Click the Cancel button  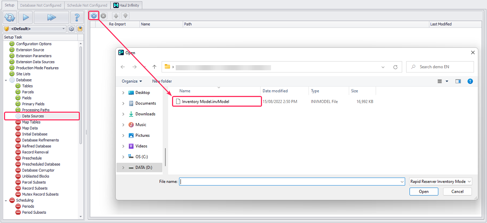(457, 192)
